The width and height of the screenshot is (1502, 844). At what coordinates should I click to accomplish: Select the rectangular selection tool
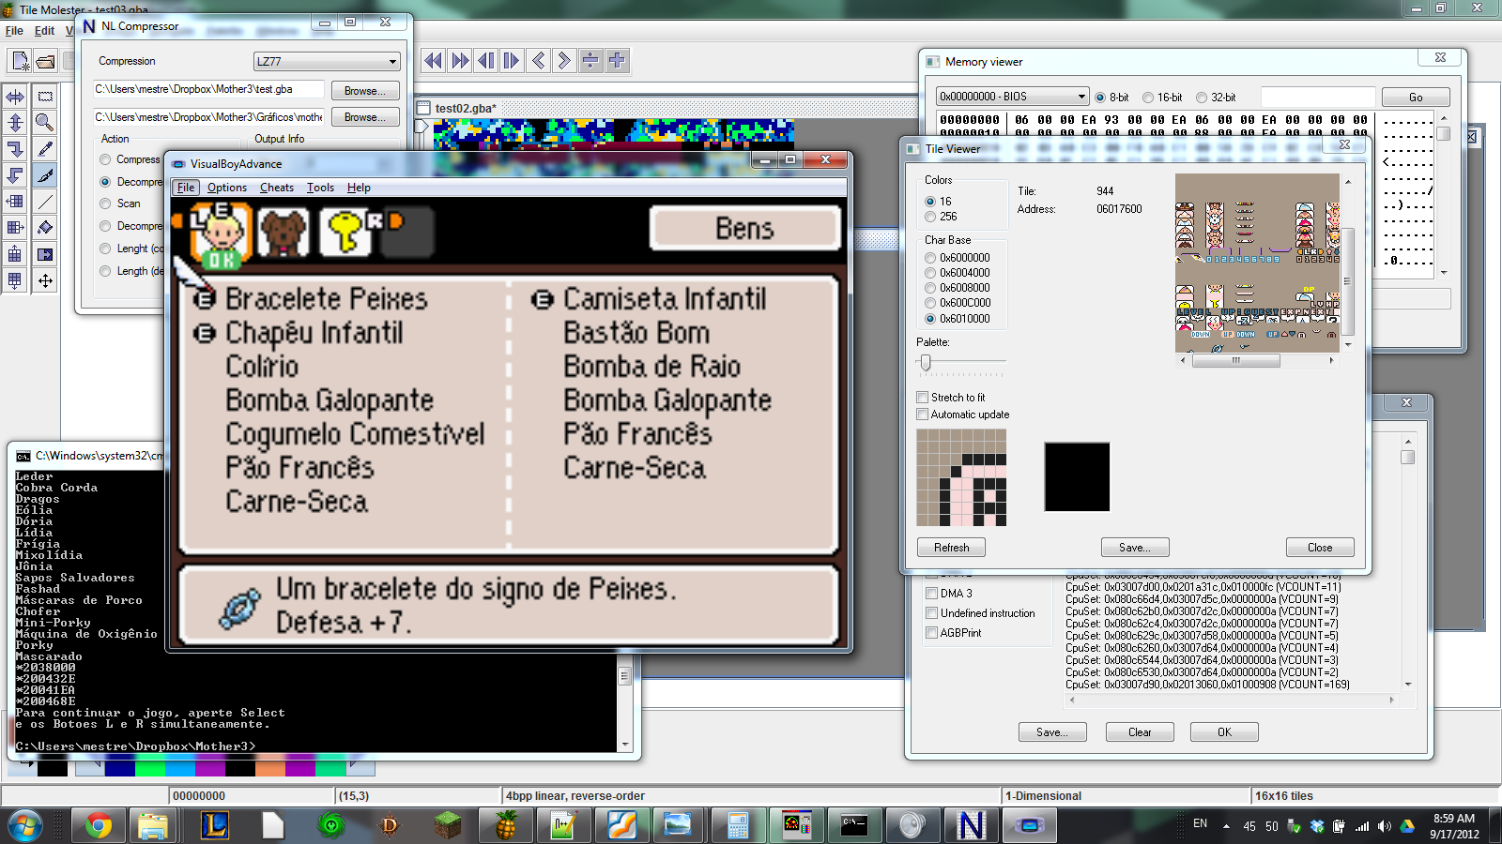[x=44, y=97]
